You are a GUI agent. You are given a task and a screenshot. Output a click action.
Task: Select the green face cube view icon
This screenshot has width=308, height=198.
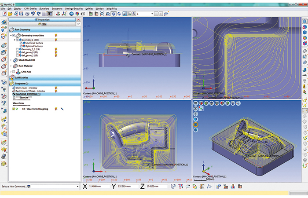(206, 103)
